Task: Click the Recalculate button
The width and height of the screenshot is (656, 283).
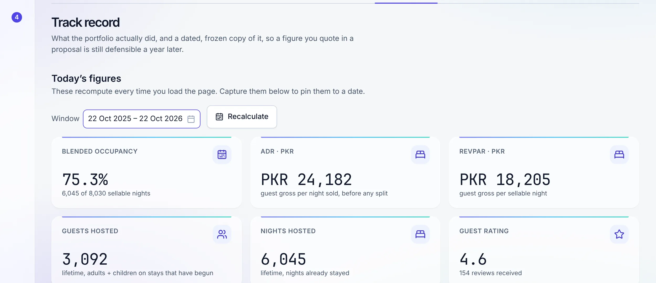Action: pos(242,117)
